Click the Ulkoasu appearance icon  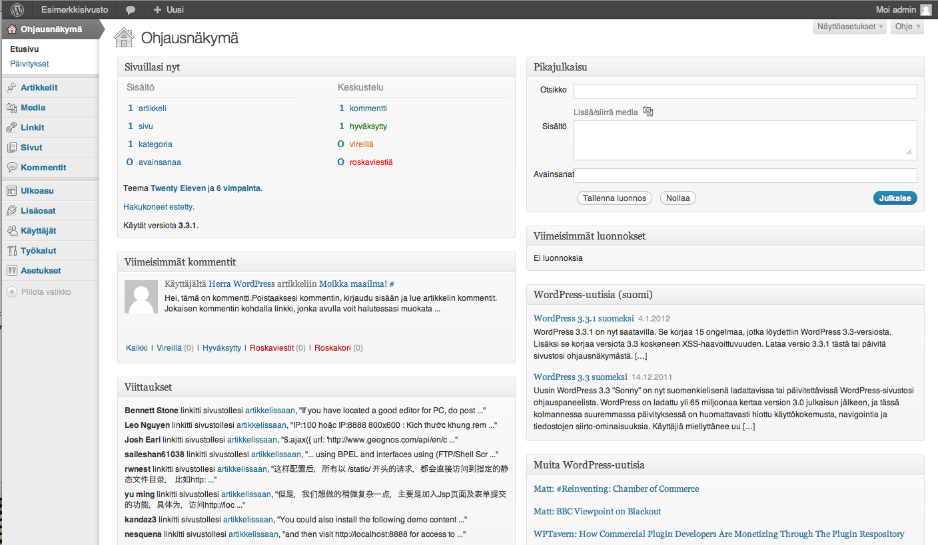coord(11,191)
